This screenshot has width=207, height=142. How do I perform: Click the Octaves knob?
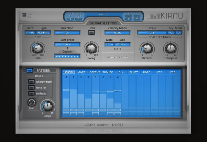pos(147,48)
